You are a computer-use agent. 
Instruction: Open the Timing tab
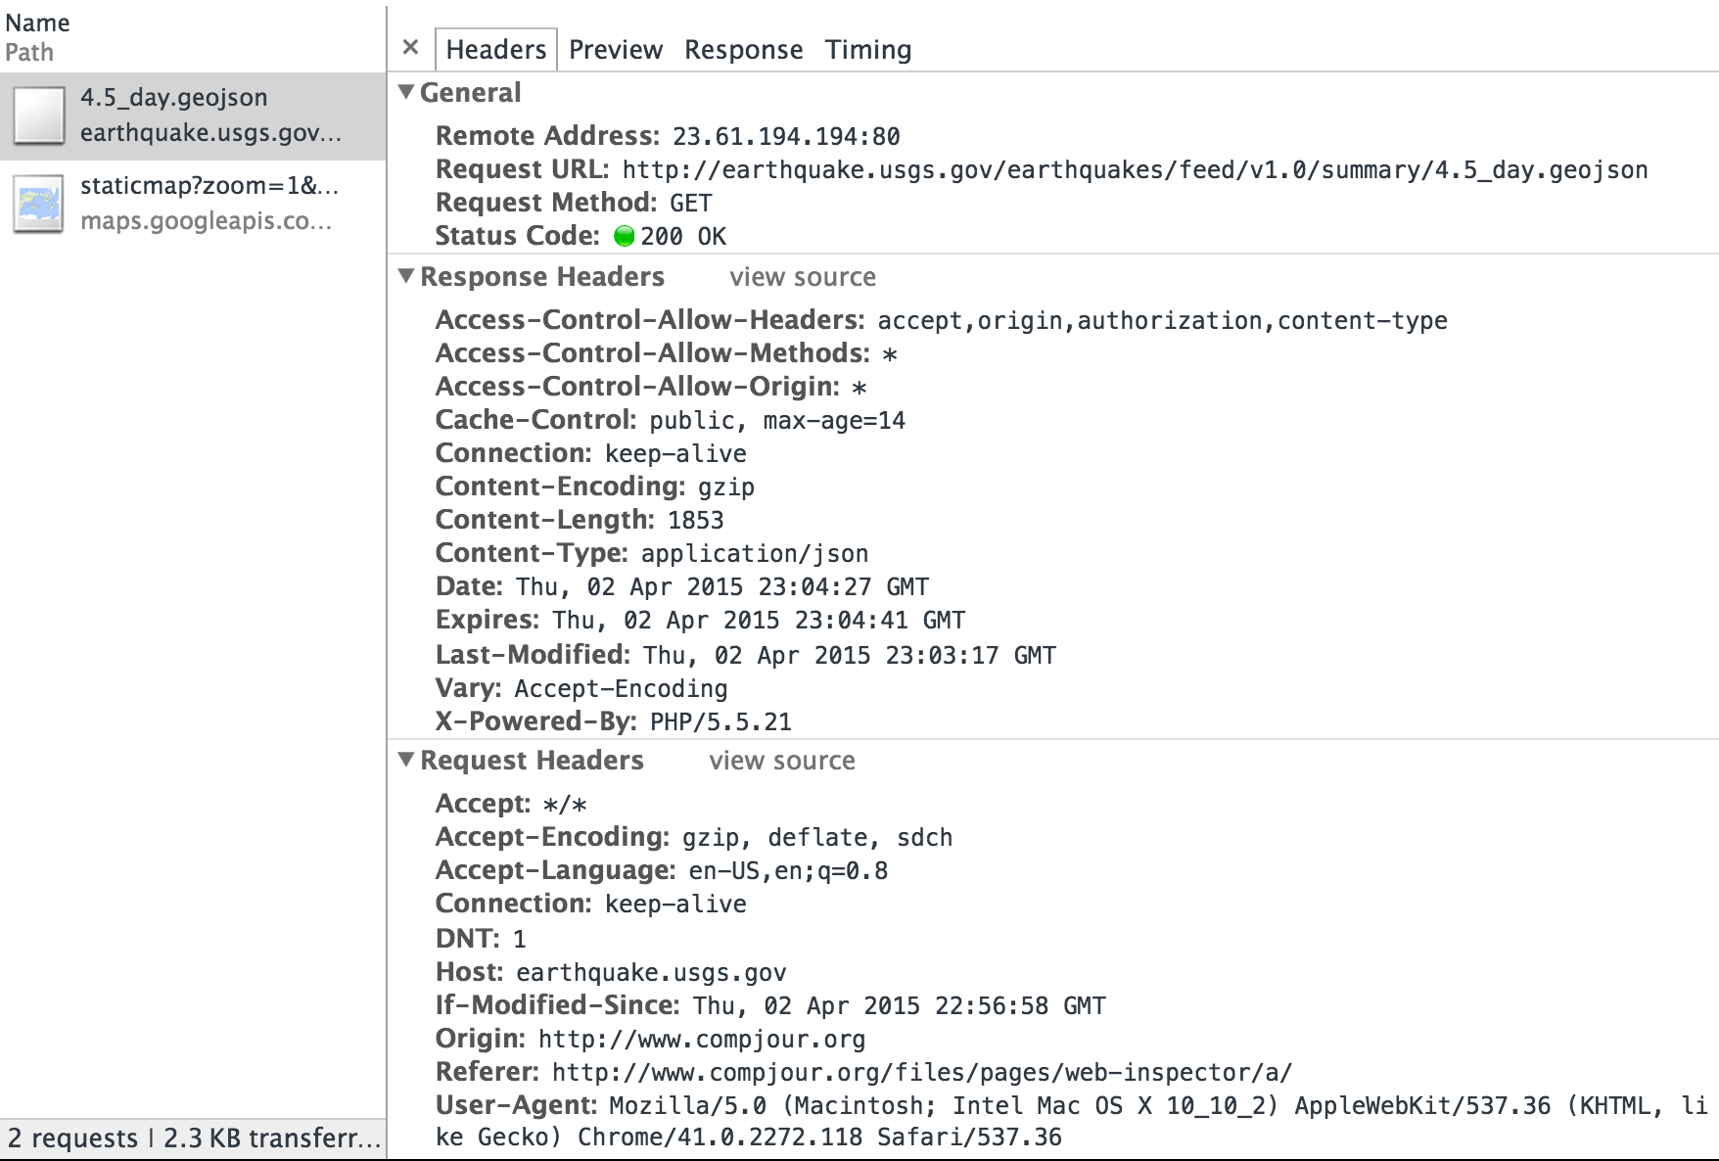pyautogui.click(x=868, y=50)
